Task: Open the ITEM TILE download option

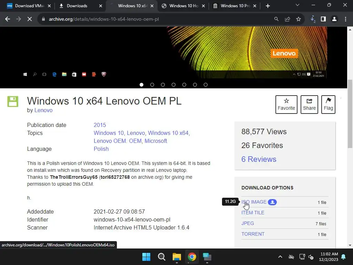Action: tap(253, 213)
